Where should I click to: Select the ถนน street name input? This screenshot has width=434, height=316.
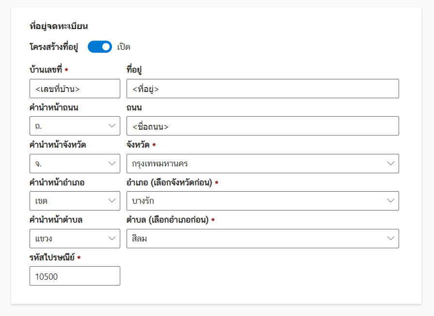(x=262, y=126)
